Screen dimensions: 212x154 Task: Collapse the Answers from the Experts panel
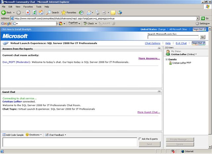point(159,49)
